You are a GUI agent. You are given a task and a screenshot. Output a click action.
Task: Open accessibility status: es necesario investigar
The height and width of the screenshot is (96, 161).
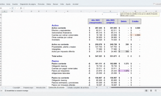tap(16, 91)
